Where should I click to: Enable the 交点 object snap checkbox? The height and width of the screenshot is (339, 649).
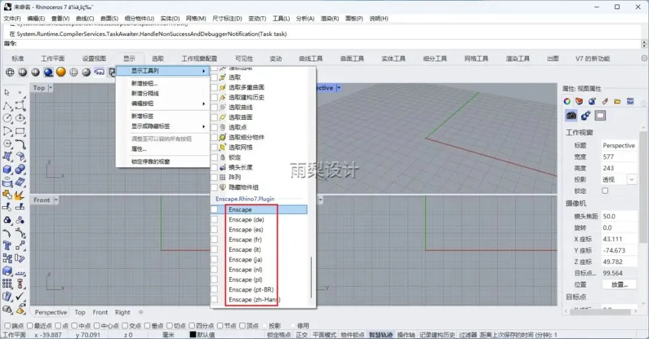tap(124, 326)
